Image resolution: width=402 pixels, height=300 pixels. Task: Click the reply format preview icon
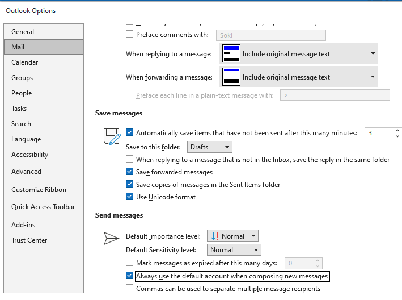pyautogui.click(x=231, y=53)
